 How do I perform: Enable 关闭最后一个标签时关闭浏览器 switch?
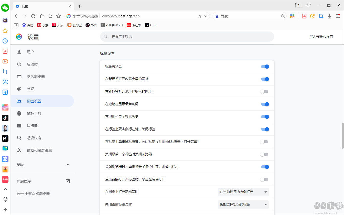[264, 154]
